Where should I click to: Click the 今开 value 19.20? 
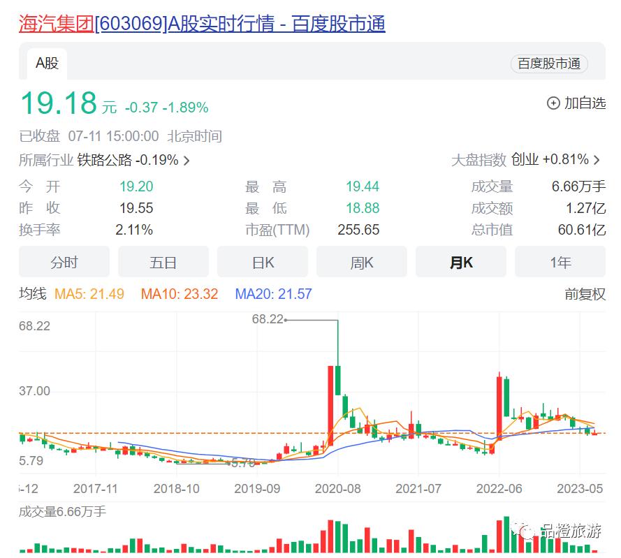point(136,186)
